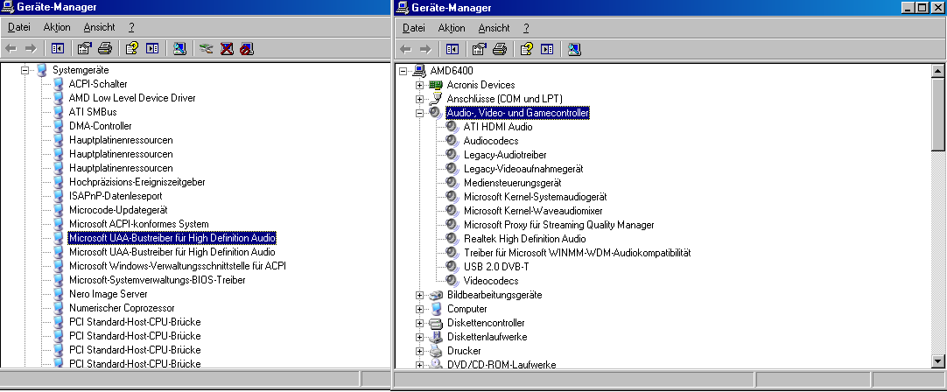The width and height of the screenshot is (947, 392).
Task: Collapse the AMD6400 root node
Action: point(403,71)
